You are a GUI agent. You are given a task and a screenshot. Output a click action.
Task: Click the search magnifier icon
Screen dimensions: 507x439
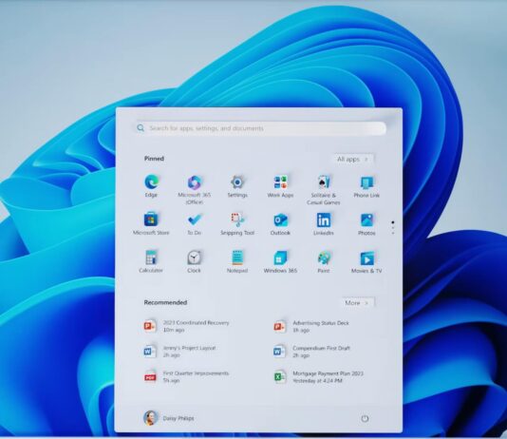[x=141, y=127]
